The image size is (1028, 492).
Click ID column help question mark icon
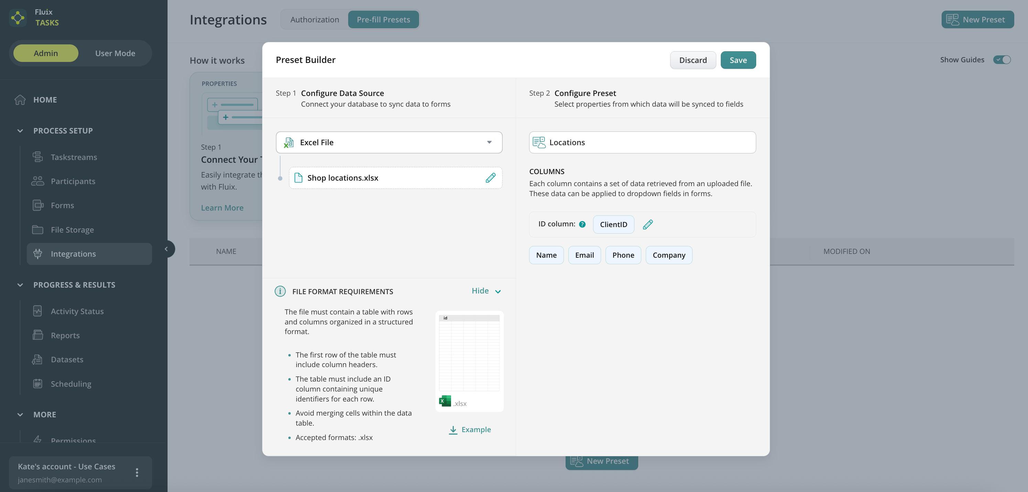(582, 225)
